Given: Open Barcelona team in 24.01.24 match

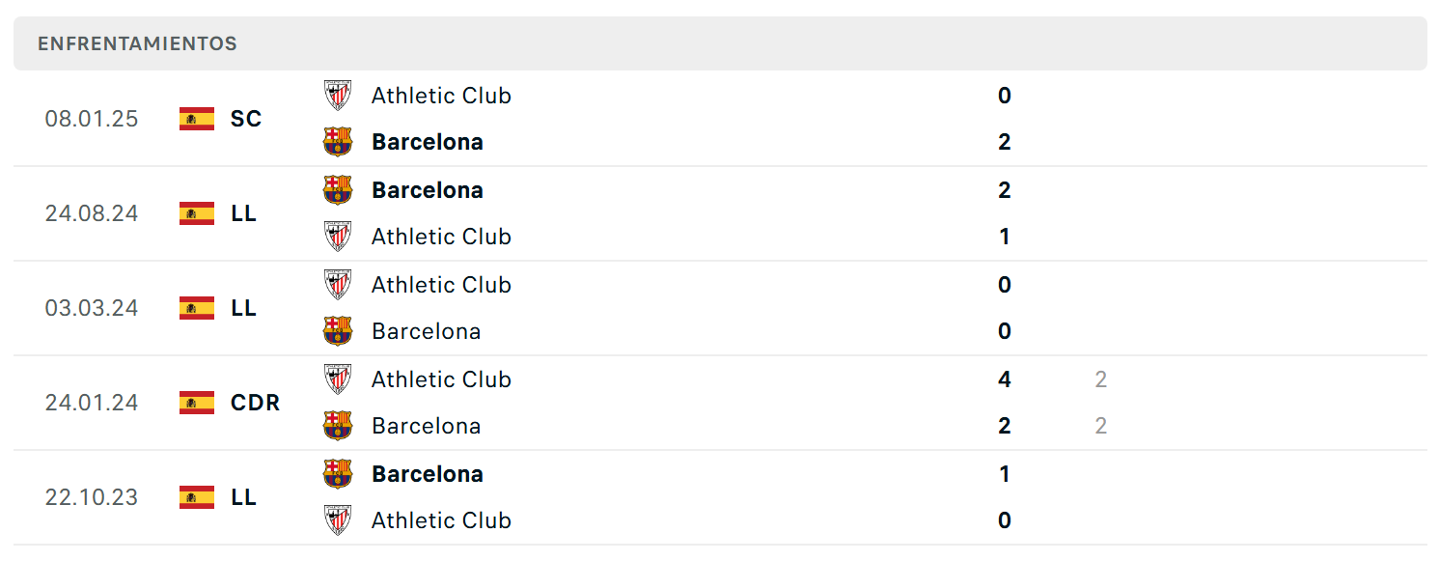Looking at the screenshot, I should coord(426,426).
